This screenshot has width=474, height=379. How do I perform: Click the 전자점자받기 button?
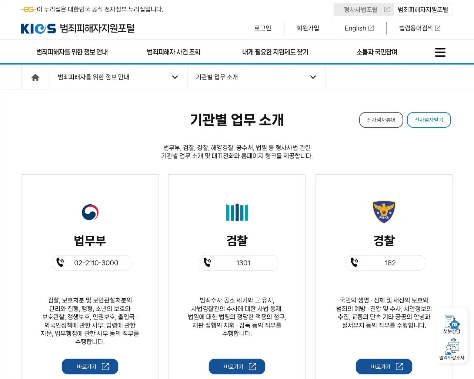[429, 120]
